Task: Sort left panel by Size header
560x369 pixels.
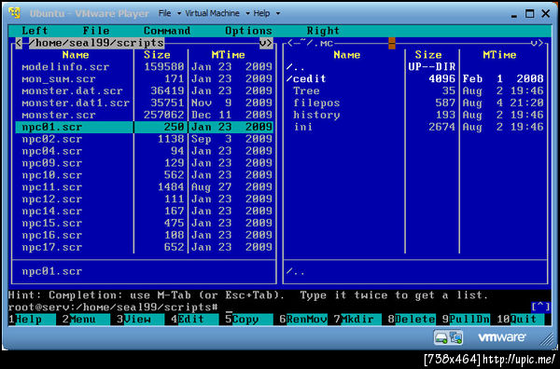Action: click(x=157, y=55)
